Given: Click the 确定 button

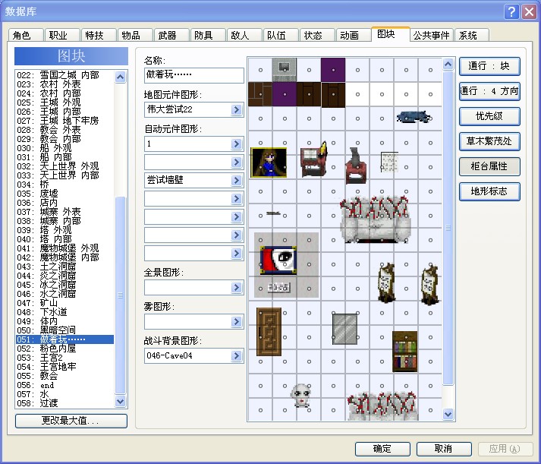Looking at the screenshot, I should tap(382, 449).
